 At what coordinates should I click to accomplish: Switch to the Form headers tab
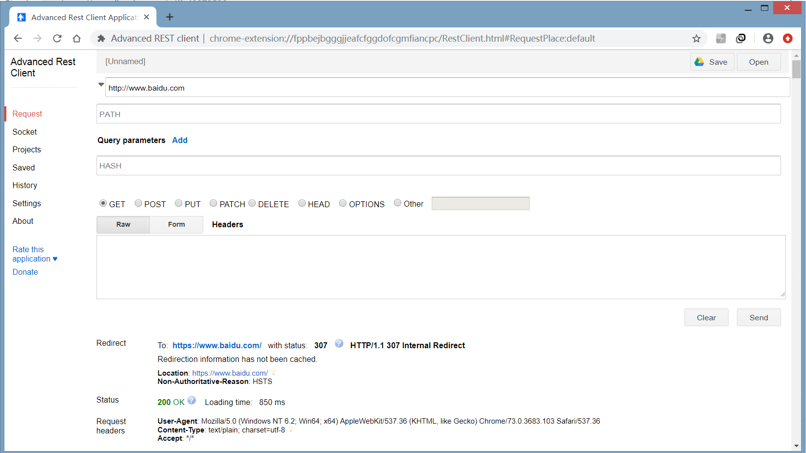coord(176,224)
